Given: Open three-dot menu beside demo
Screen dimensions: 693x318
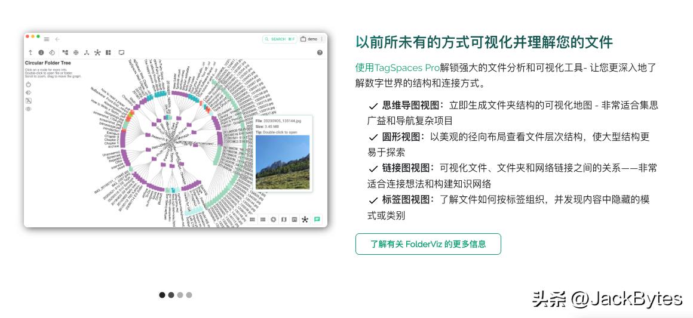Looking at the screenshot, I should pyautogui.click(x=322, y=39).
